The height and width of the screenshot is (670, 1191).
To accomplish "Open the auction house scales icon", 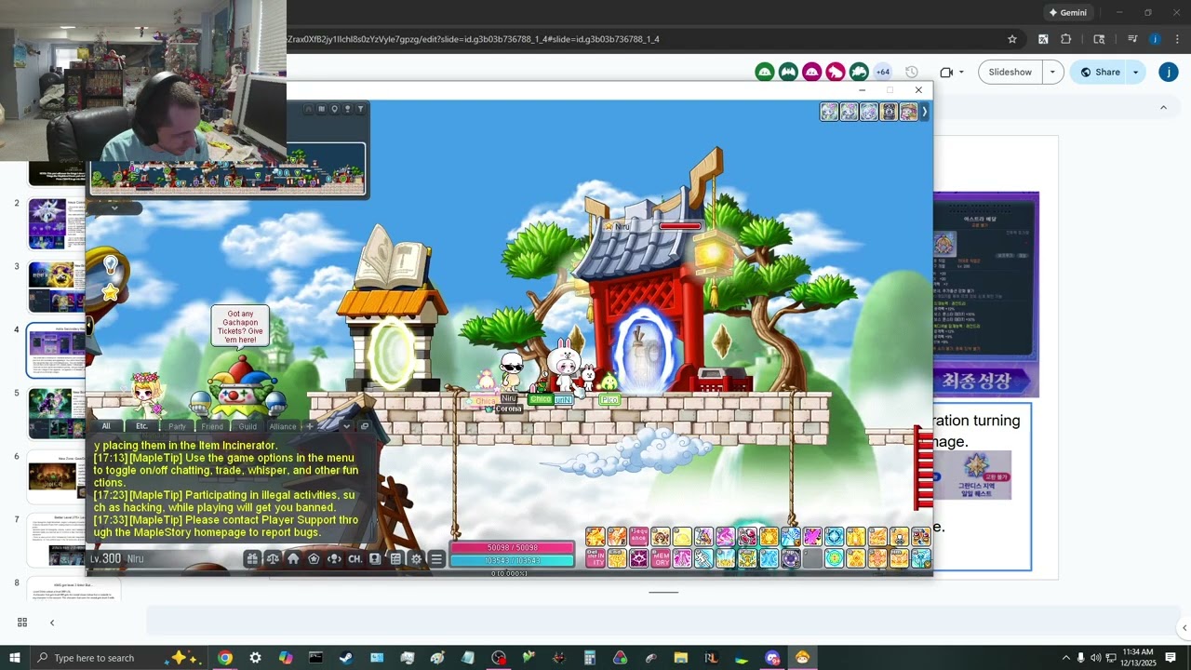I will [x=273, y=558].
